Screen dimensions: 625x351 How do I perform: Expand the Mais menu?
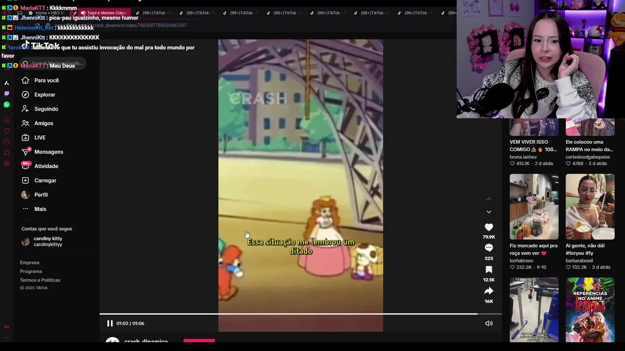coord(34,209)
